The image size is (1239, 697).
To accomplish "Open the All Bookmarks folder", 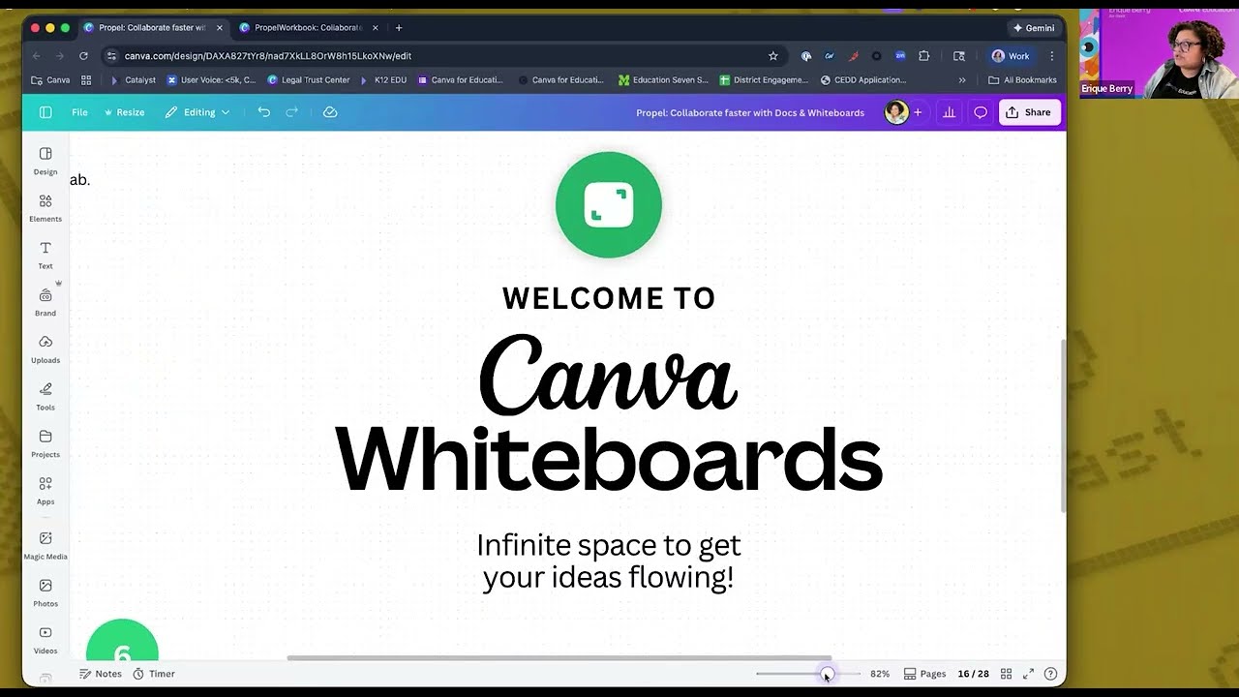I will pos(1022,80).
